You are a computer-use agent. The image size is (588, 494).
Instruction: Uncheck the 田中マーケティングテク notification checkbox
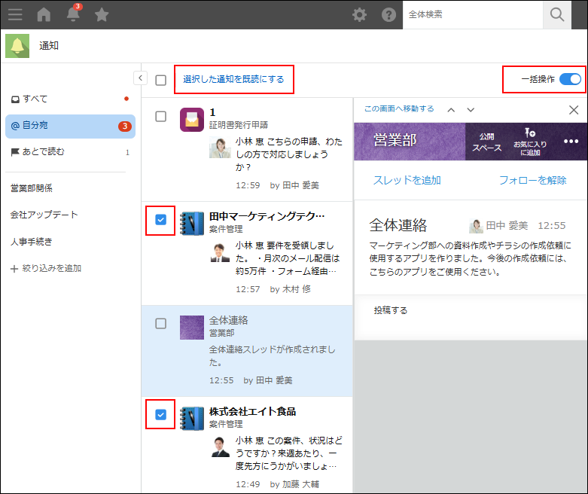(x=161, y=220)
